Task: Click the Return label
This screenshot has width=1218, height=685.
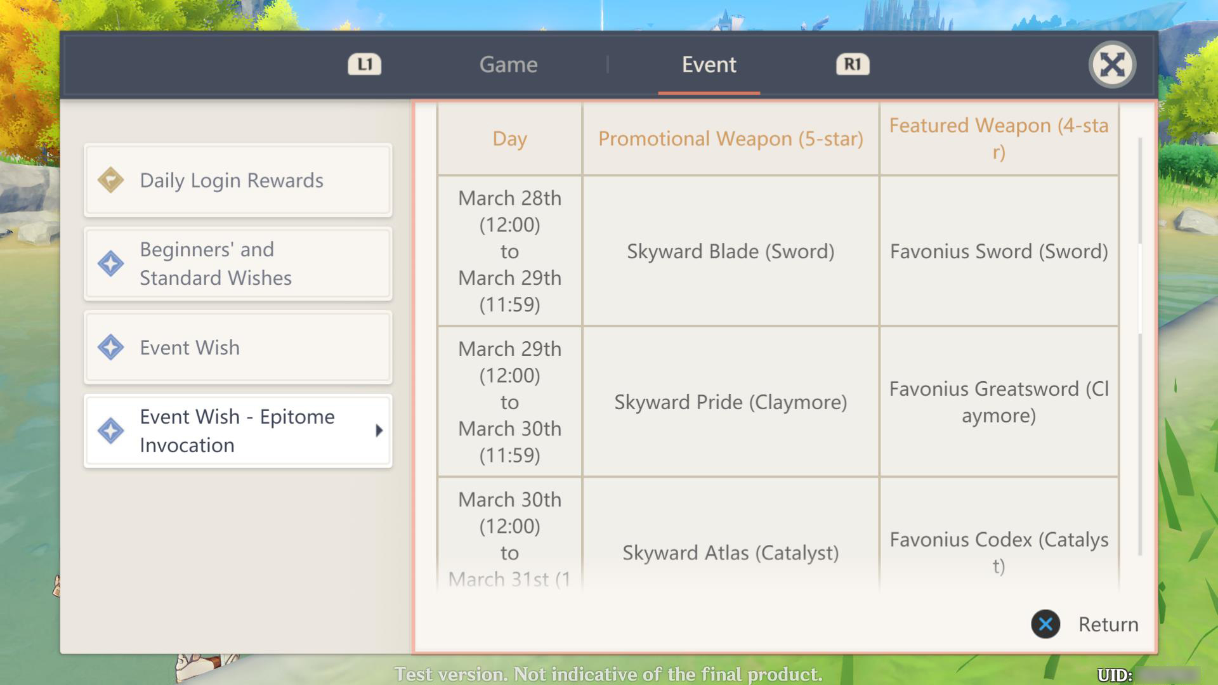Action: pos(1108,624)
